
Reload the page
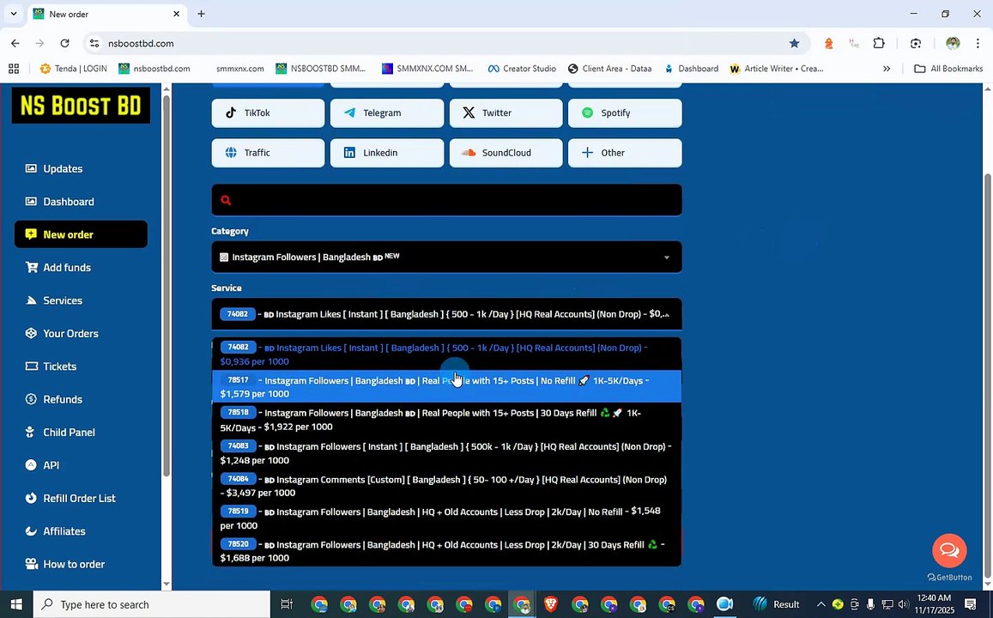[64, 43]
